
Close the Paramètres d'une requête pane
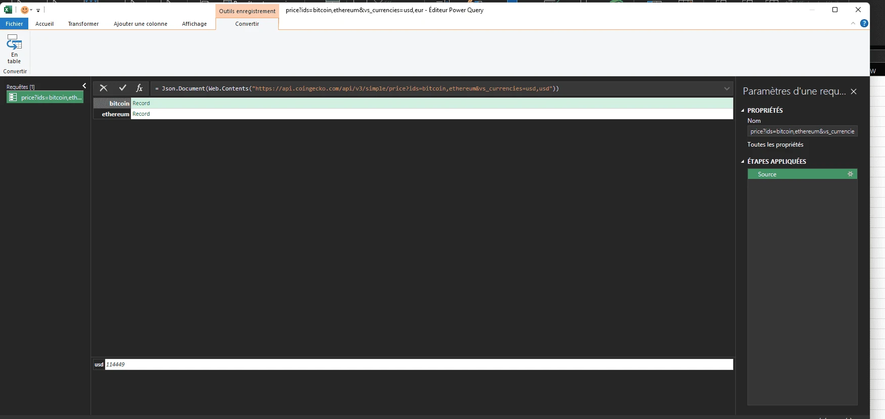coord(854,91)
